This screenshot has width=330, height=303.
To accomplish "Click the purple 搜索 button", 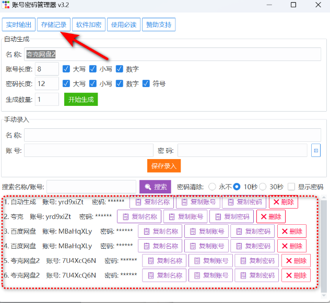I will click(x=155, y=187).
